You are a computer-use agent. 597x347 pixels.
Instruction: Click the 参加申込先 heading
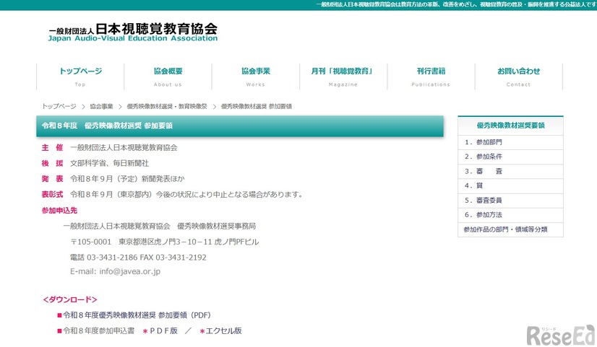(59, 210)
